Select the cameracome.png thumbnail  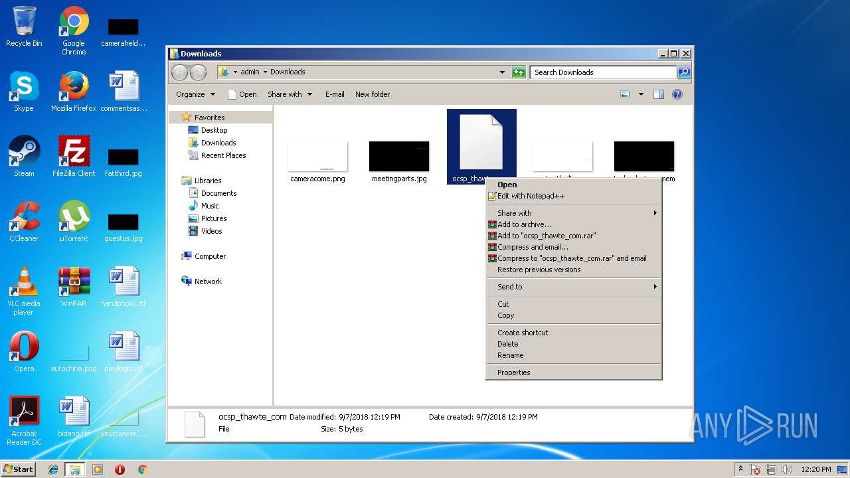click(x=317, y=161)
